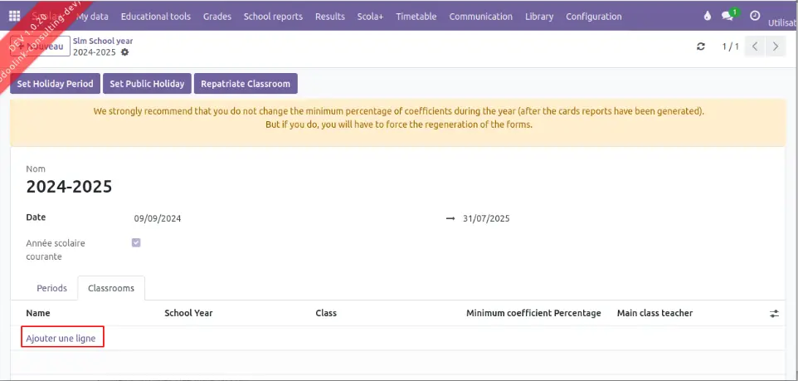Screen dimensions: 798x381
Task: Toggle the Année scolaire courante checkbox
Action: point(136,243)
